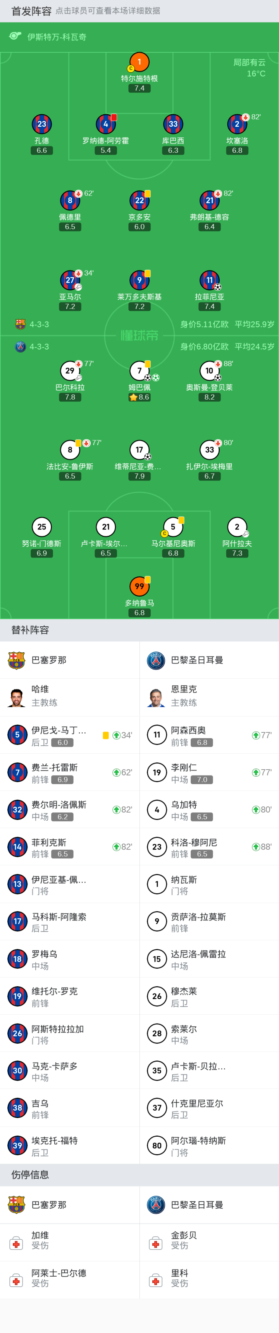Click coach 恩里克 portrait
Viewport: 279px width, 1333px height.
tap(156, 697)
